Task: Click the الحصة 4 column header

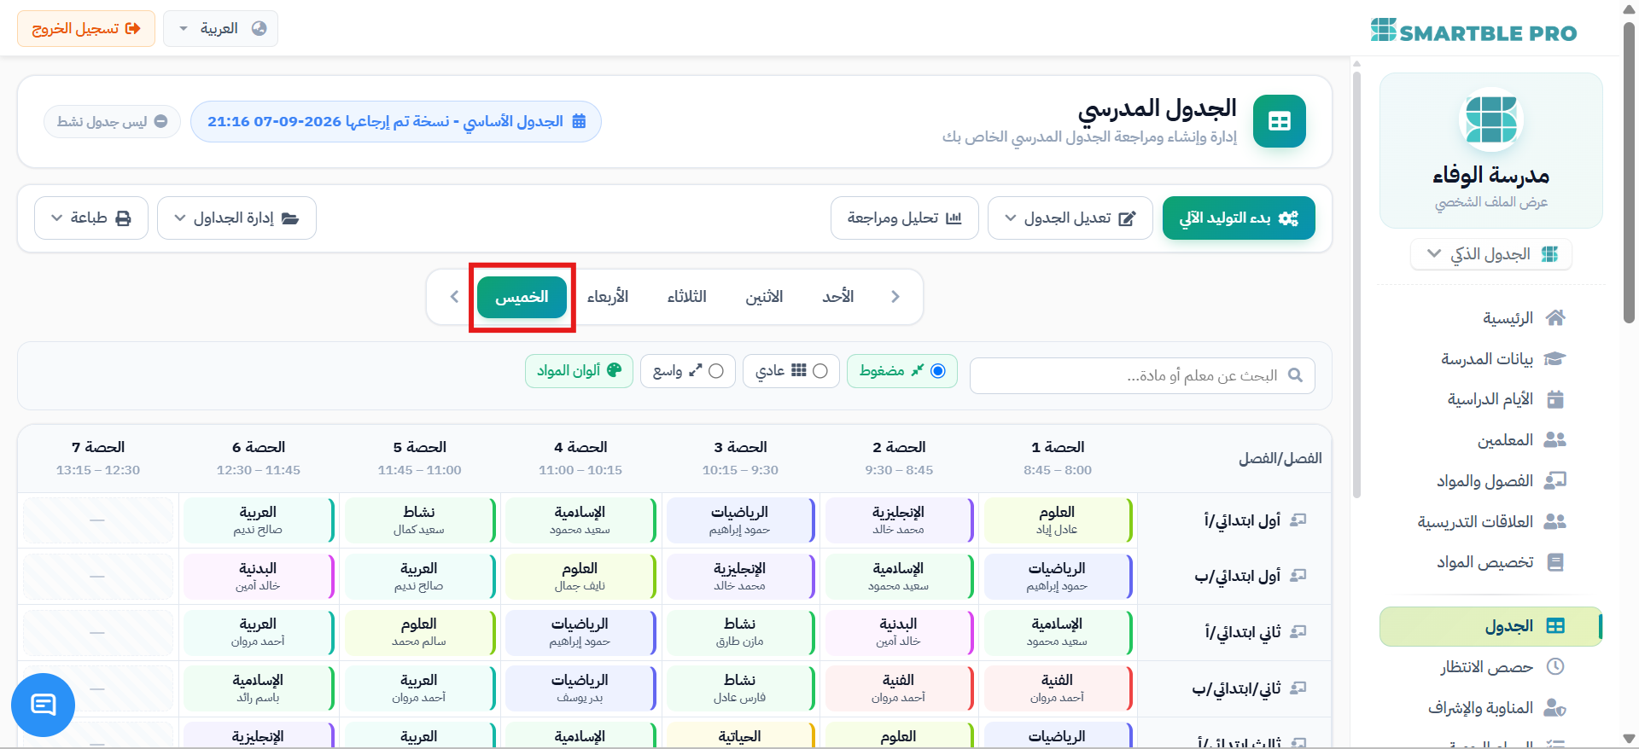Action: coord(580,458)
